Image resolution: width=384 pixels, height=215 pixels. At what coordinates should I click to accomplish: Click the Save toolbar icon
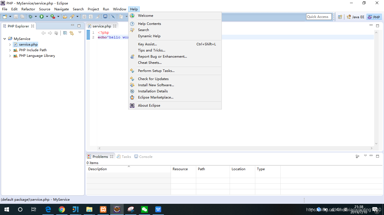tap(16, 17)
